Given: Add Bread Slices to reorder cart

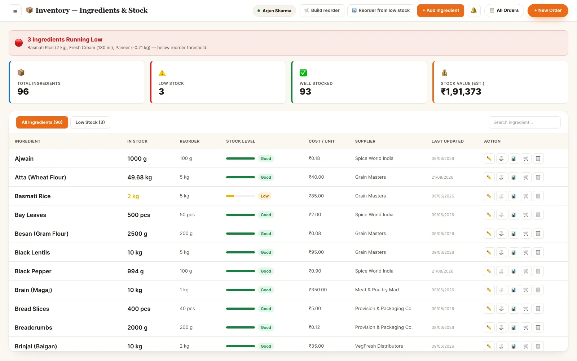Looking at the screenshot, I should point(526,309).
